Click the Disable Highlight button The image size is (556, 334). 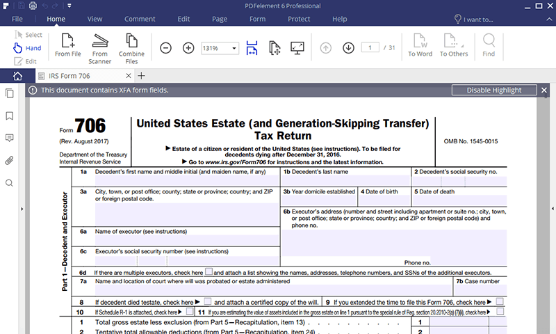pos(494,90)
